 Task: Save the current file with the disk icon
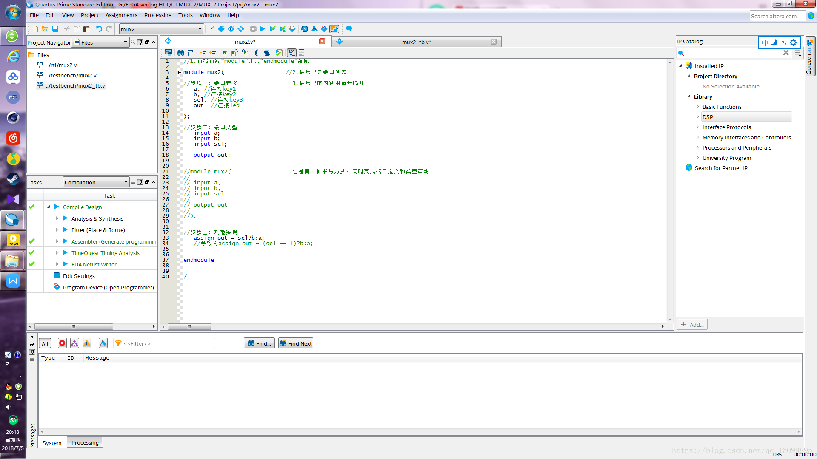(55, 29)
